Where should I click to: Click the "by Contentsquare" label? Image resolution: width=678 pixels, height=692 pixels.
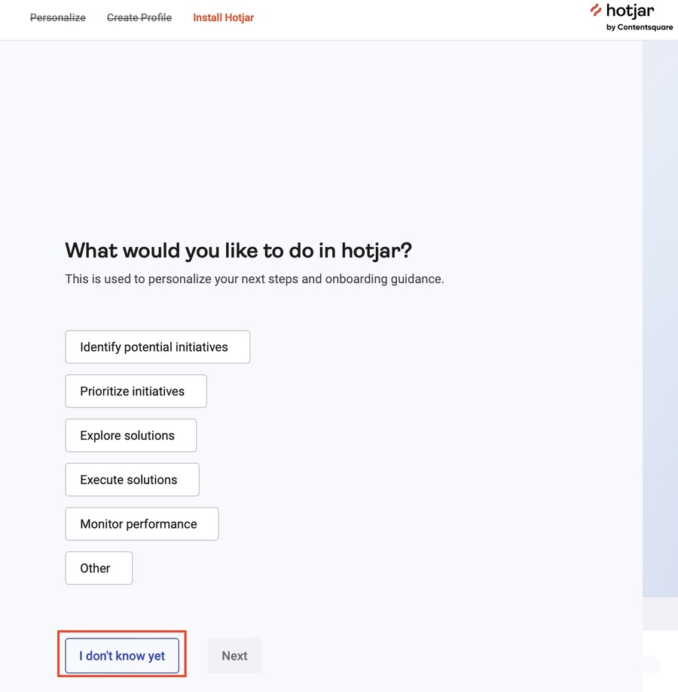[x=639, y=28]
